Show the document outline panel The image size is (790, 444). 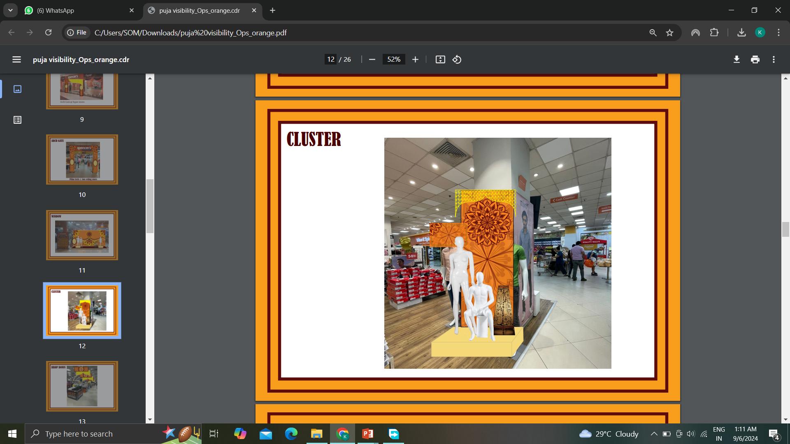(17, 120)
